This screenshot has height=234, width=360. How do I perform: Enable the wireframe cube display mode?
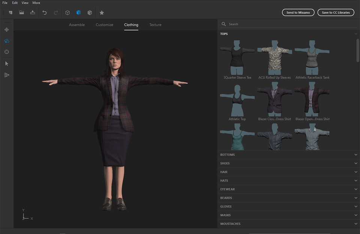(68, 12)
